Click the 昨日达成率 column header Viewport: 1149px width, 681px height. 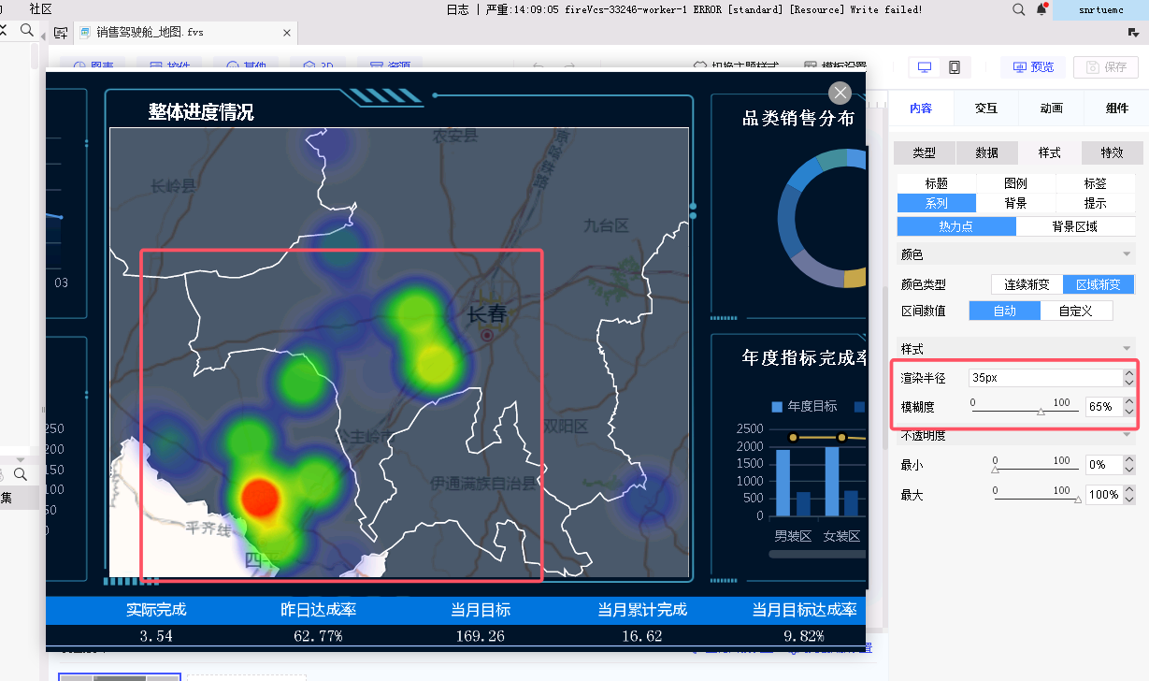tap(319, 610)
